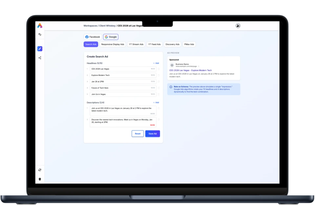Open the preview ad headline link
The width and height of the screenshot is (315, 205).
(x=190, y=70)
